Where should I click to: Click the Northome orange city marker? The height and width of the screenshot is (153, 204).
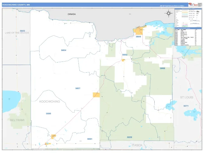point(48,144)
